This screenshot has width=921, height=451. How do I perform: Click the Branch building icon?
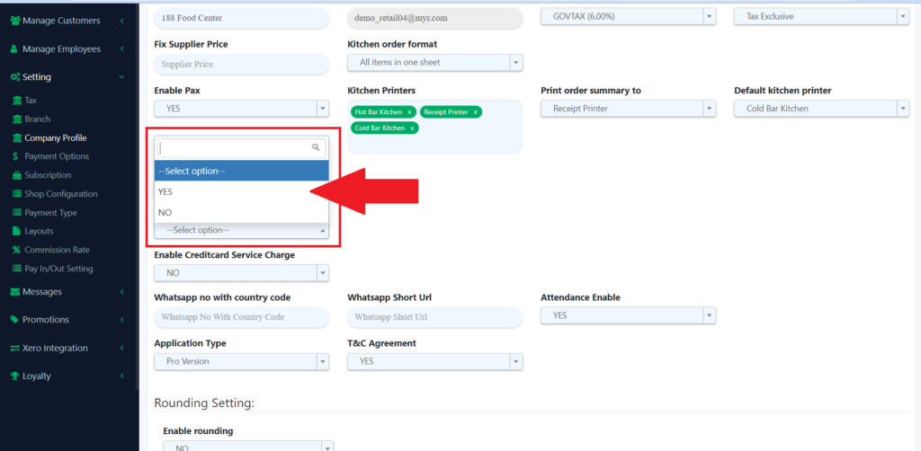tap(16, 119)
